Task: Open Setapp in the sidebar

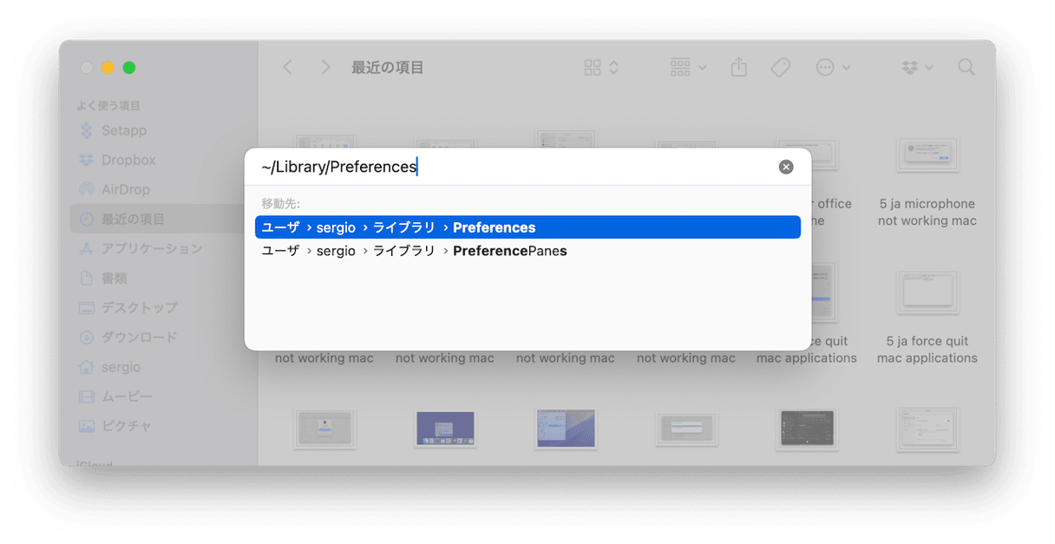Action: coord(123,130)
